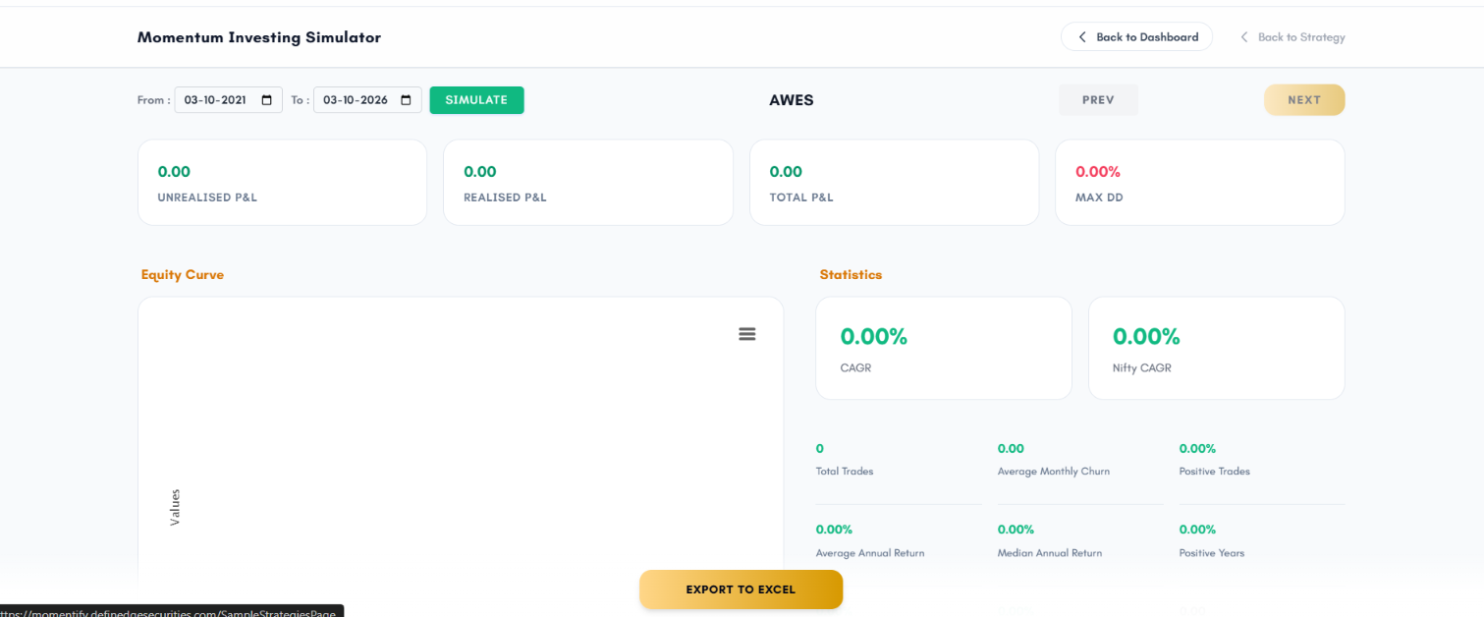Open the equity chart hamburger menu
Screen dimensions: 1484x617
(x=747, y=334)
